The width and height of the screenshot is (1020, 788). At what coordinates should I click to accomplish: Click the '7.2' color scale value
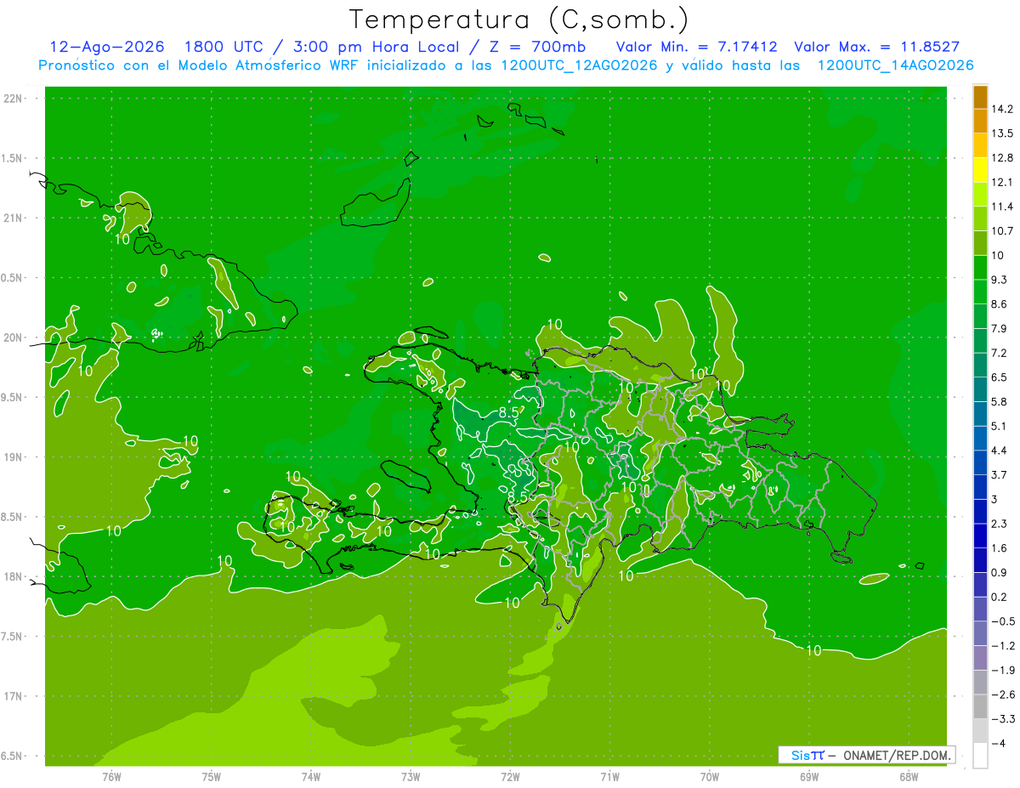pos(1000,353)
